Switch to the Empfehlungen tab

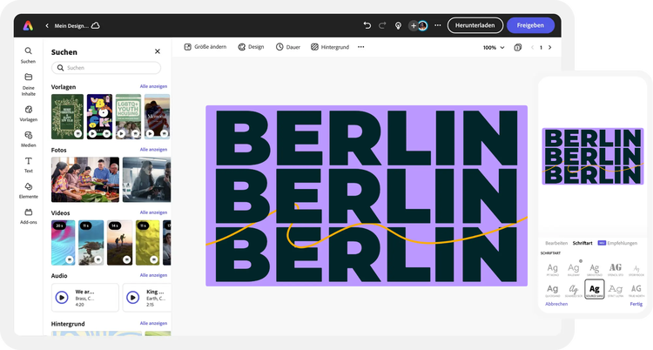pyautogui.click(x=624, y=242)
